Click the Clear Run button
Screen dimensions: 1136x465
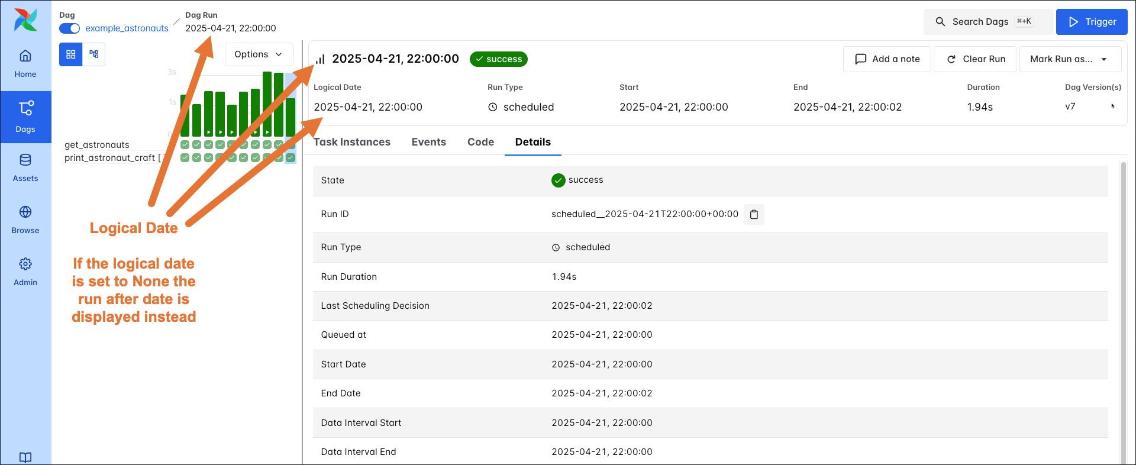tap(975, 59)
